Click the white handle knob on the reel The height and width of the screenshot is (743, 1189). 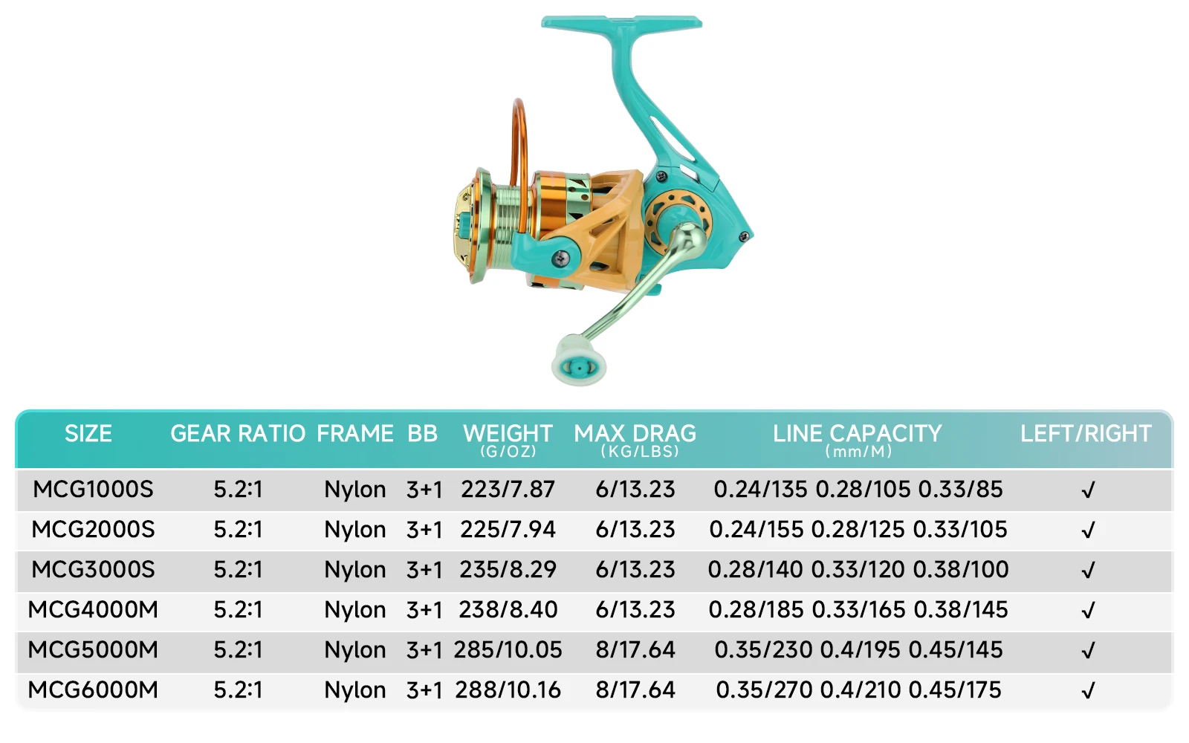578,361
